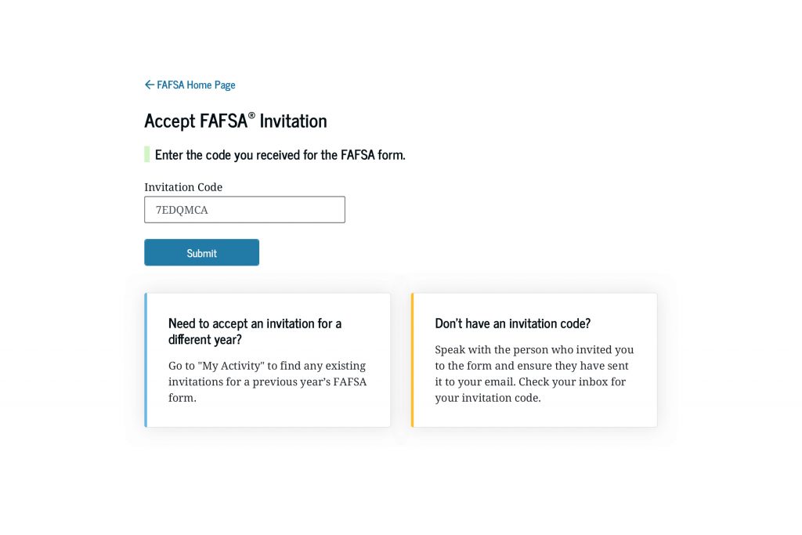Click the green highlight bar beside the instruction

(x=146, y=154)
